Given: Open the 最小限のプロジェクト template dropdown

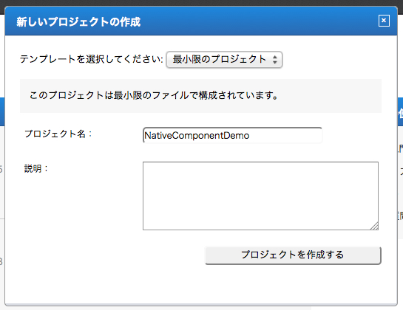Looking at the screenshot, I should (x=224, y=60).
